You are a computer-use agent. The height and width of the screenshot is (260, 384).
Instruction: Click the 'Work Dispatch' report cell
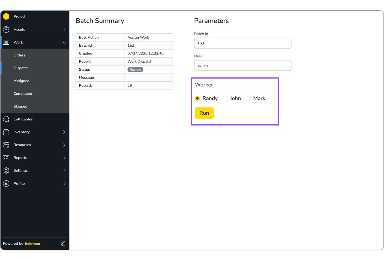(149, 61)
